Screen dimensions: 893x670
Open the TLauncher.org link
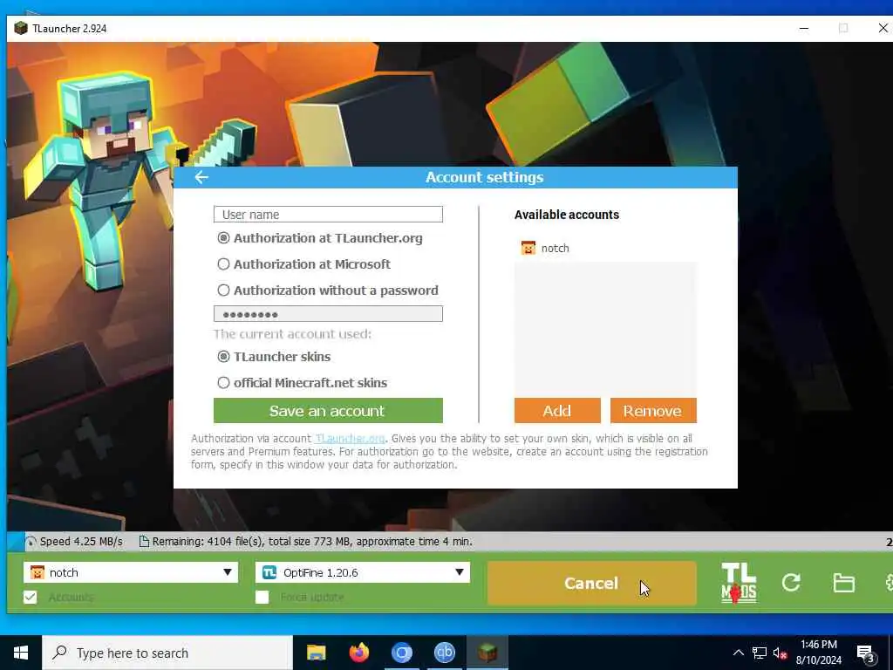coord(351,438)
